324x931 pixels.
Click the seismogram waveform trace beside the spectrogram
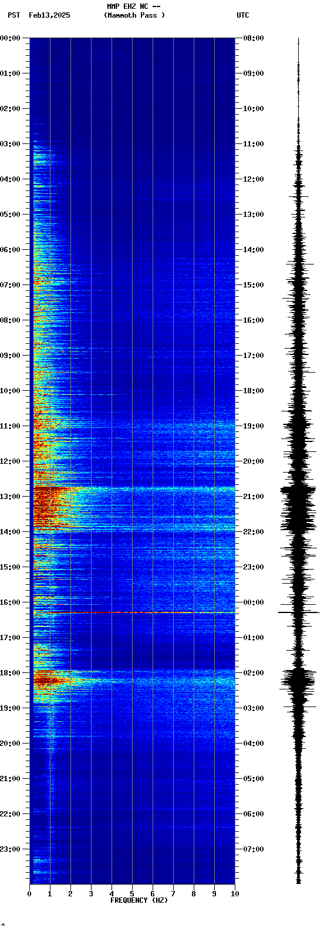tap(299, 461)
